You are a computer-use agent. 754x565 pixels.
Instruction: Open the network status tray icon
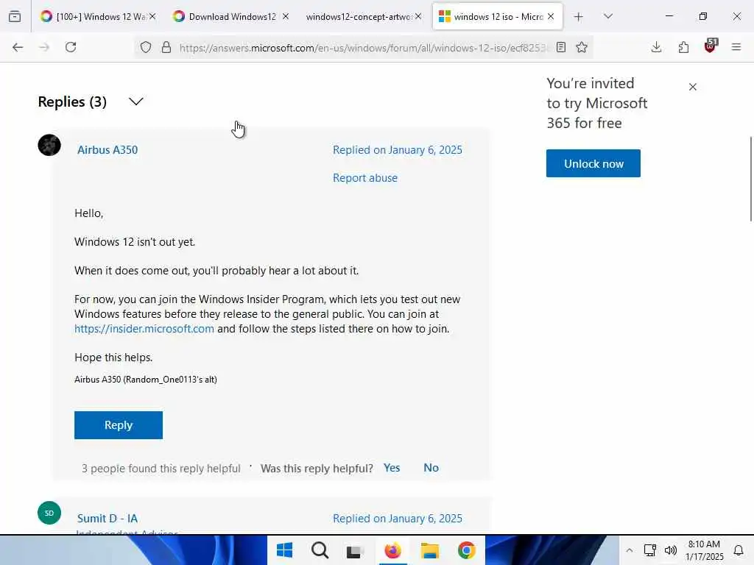click(649, 550)
